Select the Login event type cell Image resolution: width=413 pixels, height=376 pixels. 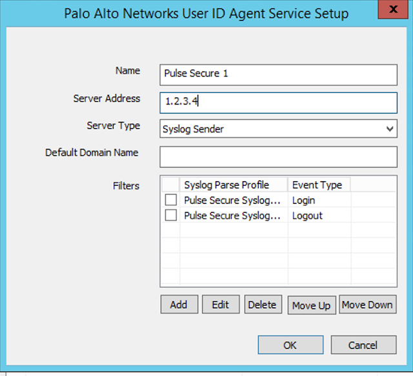pos(319,200)
